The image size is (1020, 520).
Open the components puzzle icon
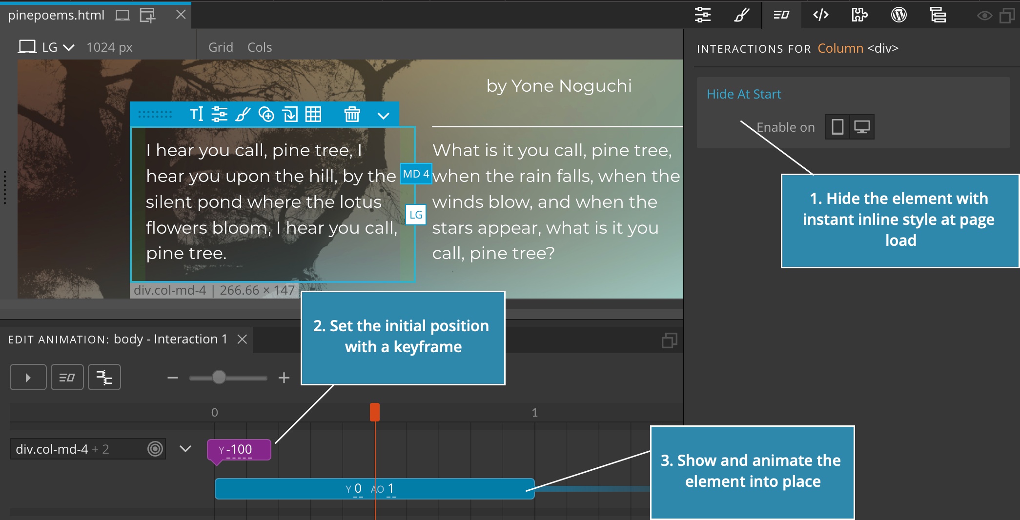[859, 15]
